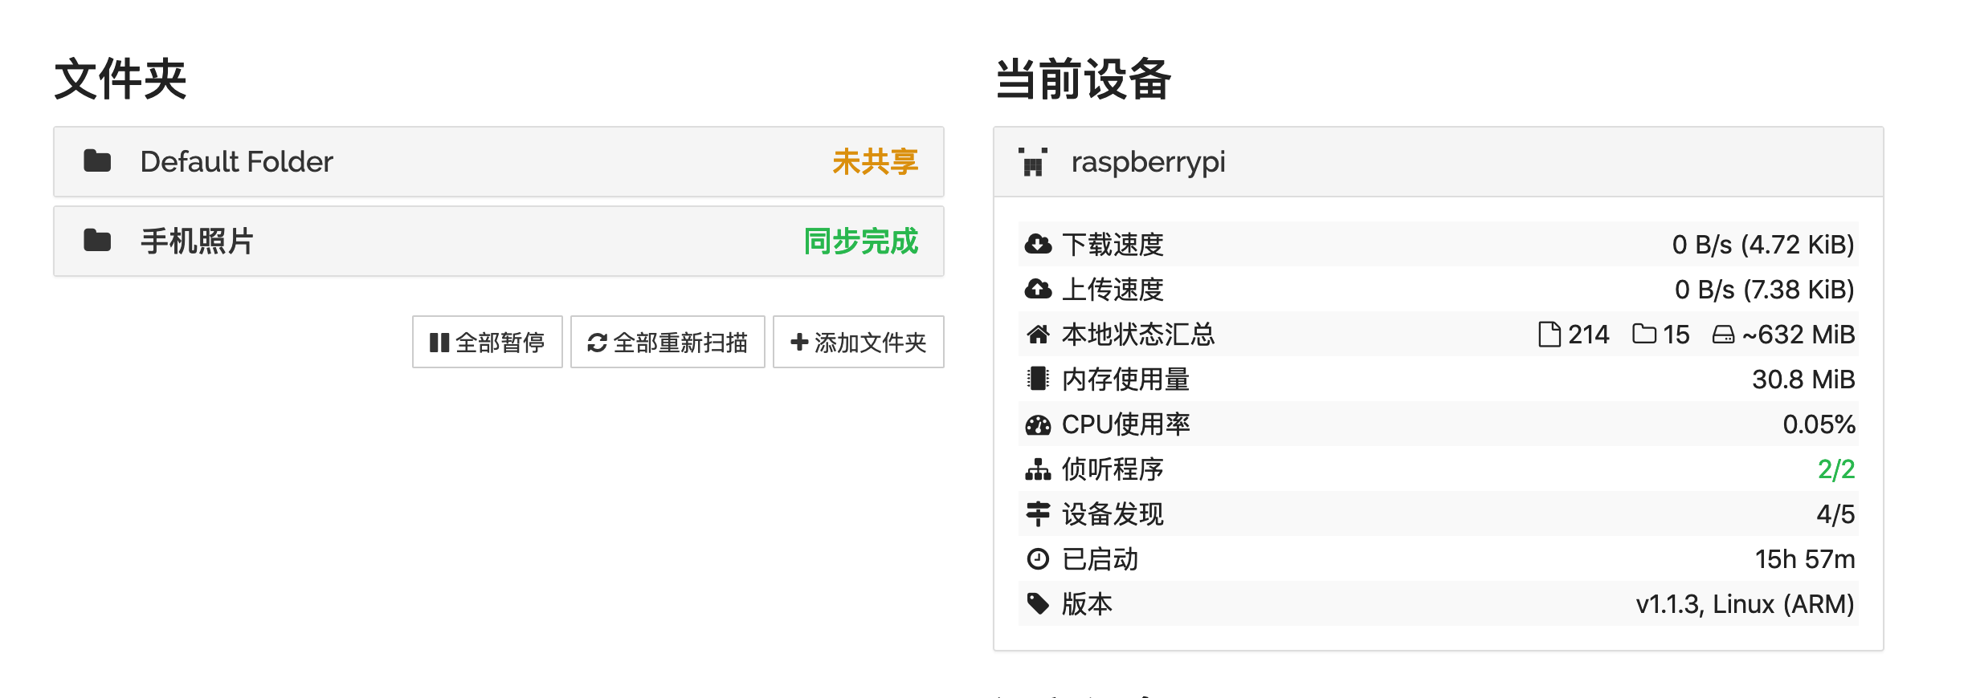Click the green 2/2 listeners value
The width and height of the screenshot is (1968, 698).
[1835, 469]
